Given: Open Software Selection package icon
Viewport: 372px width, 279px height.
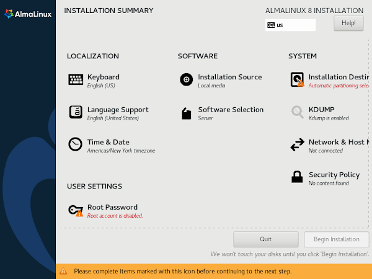Looking at the screenshot, I should click(x=186, y=113).
